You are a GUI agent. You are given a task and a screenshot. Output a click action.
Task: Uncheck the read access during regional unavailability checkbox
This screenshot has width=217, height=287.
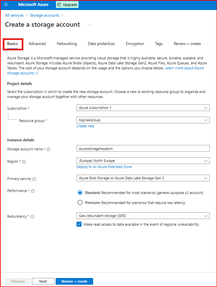[79, 224]
